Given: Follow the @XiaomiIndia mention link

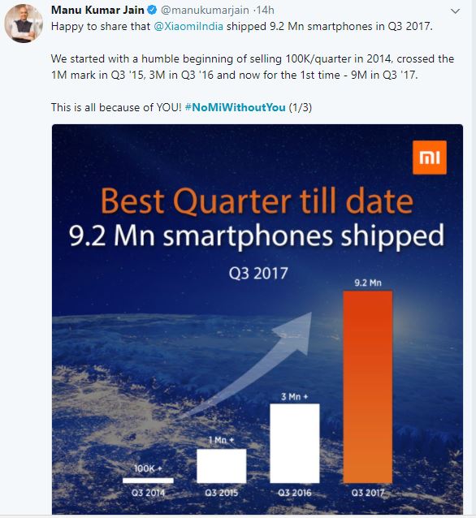Looking at the screenshot, I should tap(188, 27).
